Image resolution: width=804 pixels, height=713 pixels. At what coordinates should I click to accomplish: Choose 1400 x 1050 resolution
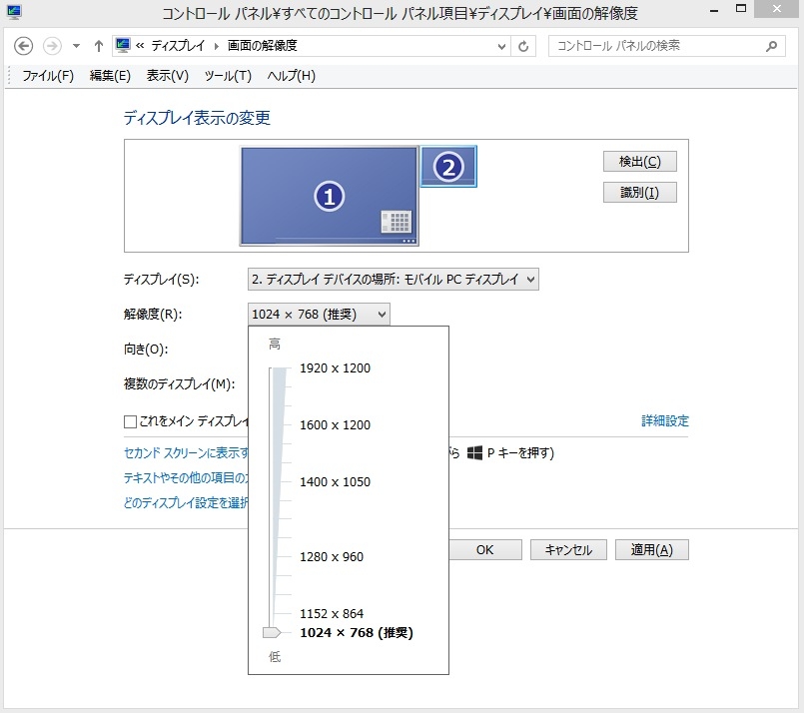pos(335,482)
